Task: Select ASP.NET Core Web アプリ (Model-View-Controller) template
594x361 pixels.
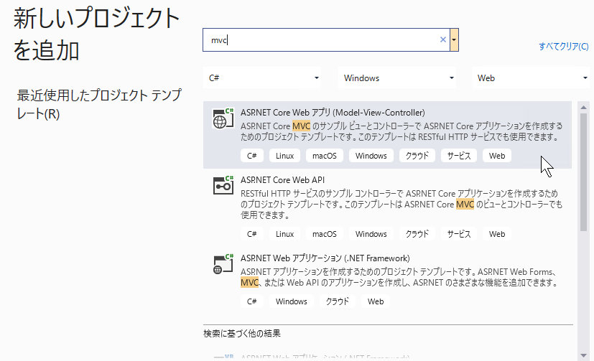Action: [387, 135]
